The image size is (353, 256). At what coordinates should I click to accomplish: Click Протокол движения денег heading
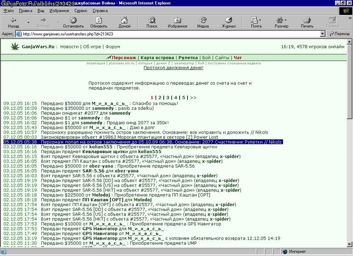pos(174,68)
